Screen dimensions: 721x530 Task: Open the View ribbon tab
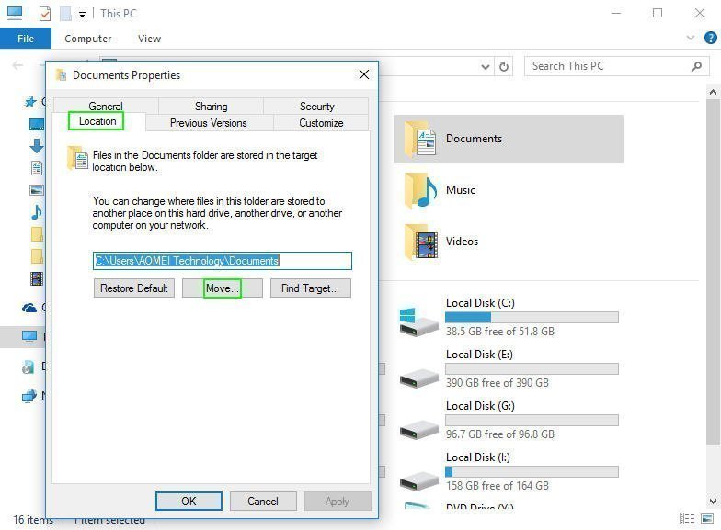click(x=149, y=39)
